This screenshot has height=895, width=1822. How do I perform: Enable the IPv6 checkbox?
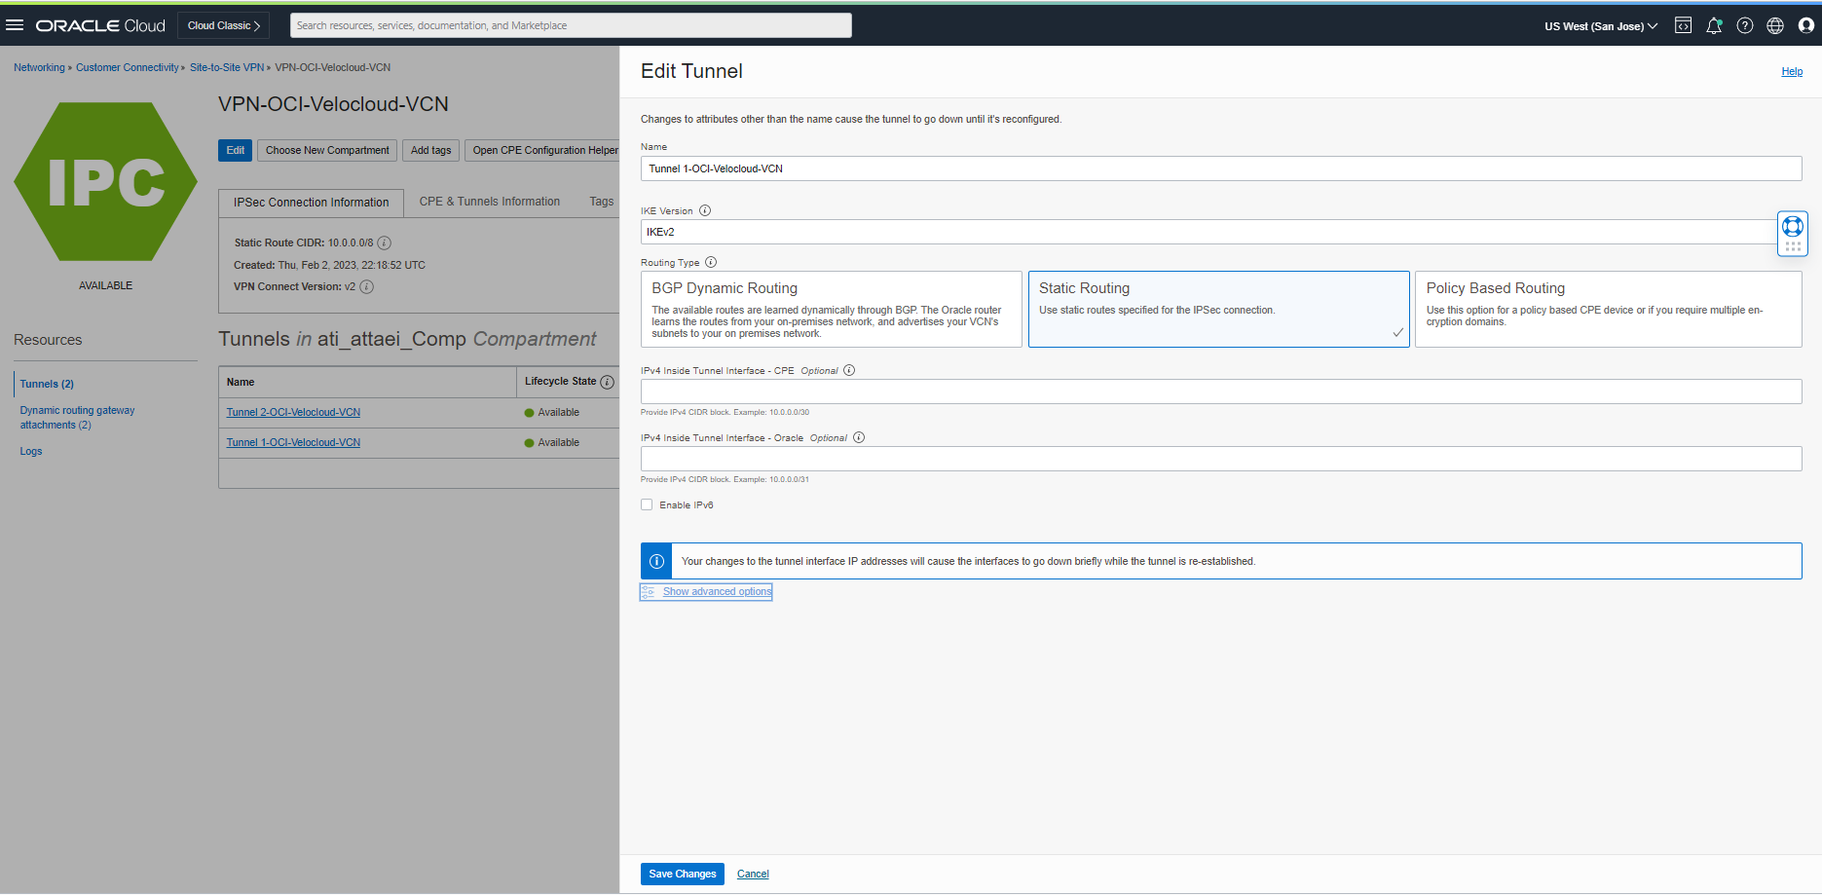[x=647, y=504]
